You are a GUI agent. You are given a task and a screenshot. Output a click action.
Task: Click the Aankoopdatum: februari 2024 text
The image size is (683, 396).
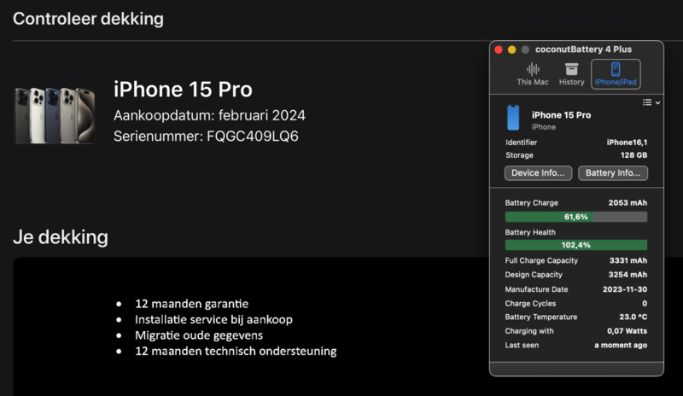click(x=209, y=115)
